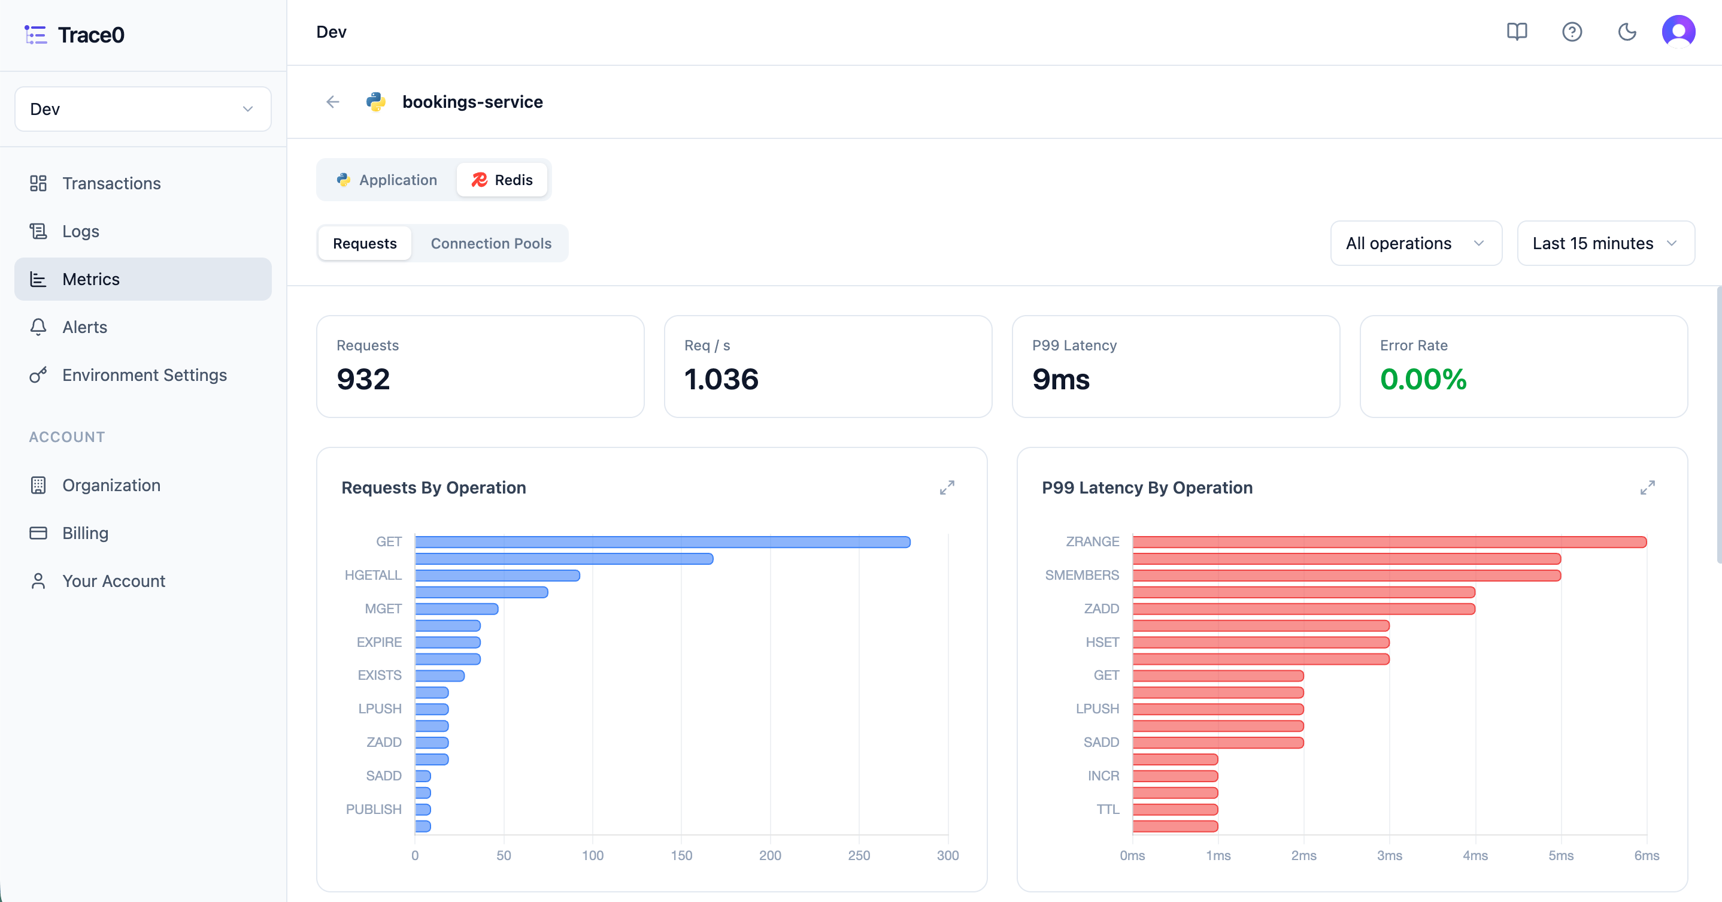This screenshot has width=1722, height=902.
Task: Click the bookings-service title
Action: coord(472,102)
